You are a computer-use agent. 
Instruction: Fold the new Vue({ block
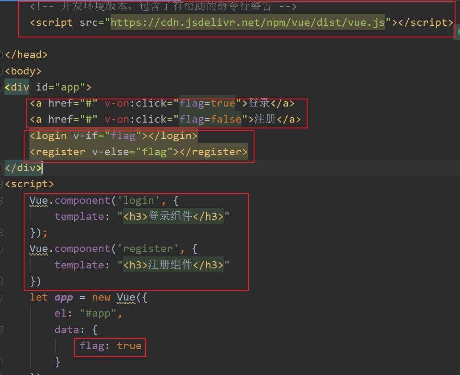[x=2, y=297]
